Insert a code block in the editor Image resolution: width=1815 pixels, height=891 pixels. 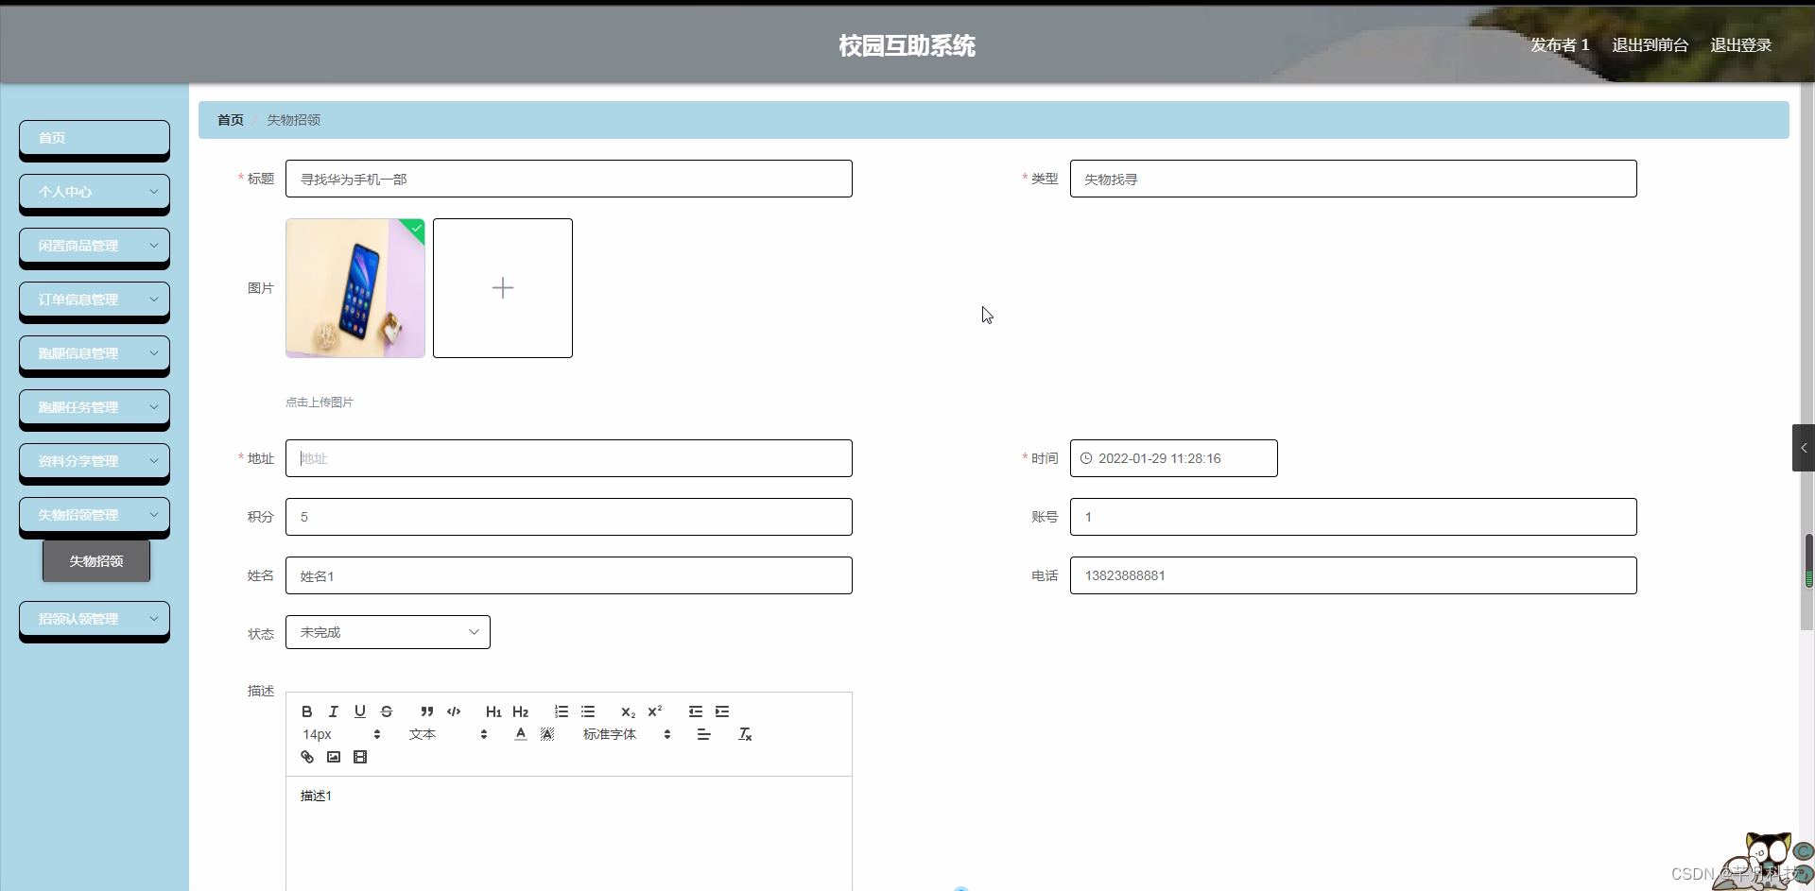coord(453,711)
